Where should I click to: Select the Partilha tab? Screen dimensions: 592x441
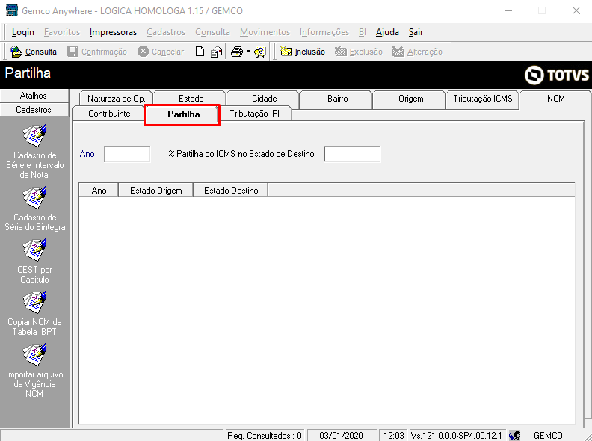click(183, 114)
